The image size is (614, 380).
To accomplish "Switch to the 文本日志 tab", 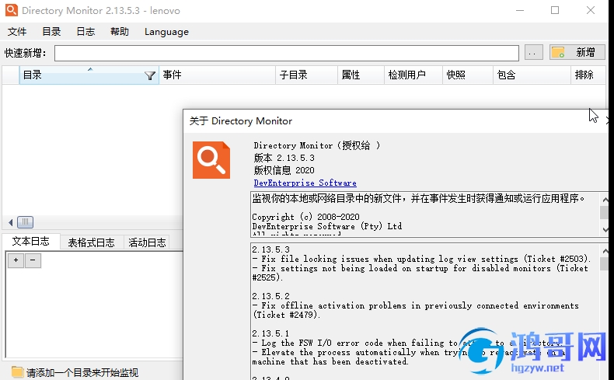I will pos(31,242).
